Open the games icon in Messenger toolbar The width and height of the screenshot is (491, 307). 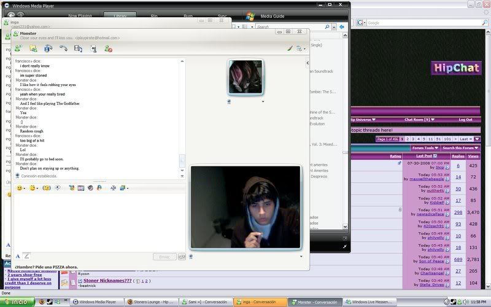93,49
